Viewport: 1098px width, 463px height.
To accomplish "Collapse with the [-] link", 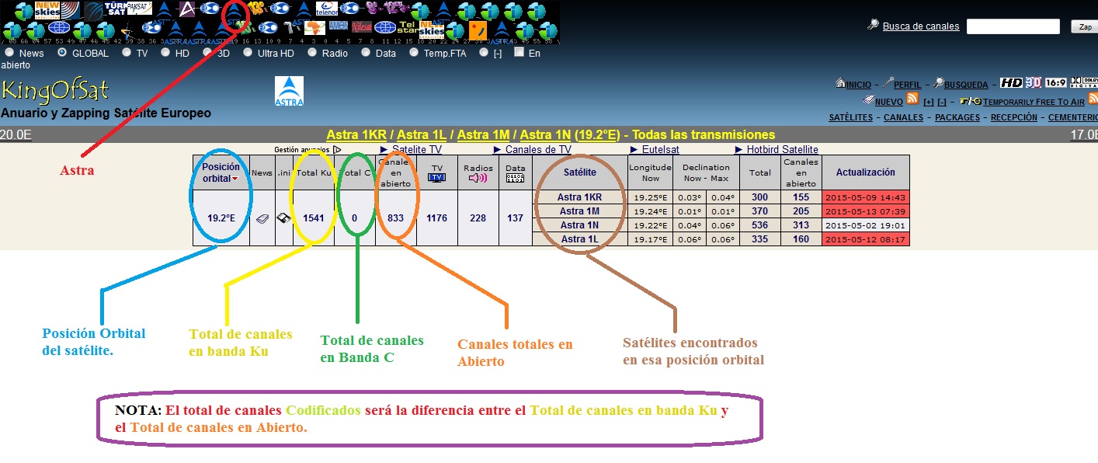I will tap(942, 102).
